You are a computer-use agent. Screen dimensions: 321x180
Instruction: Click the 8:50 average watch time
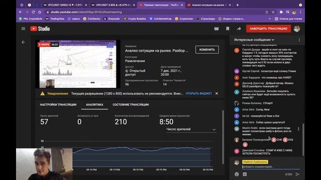click(x=167, y=122)
